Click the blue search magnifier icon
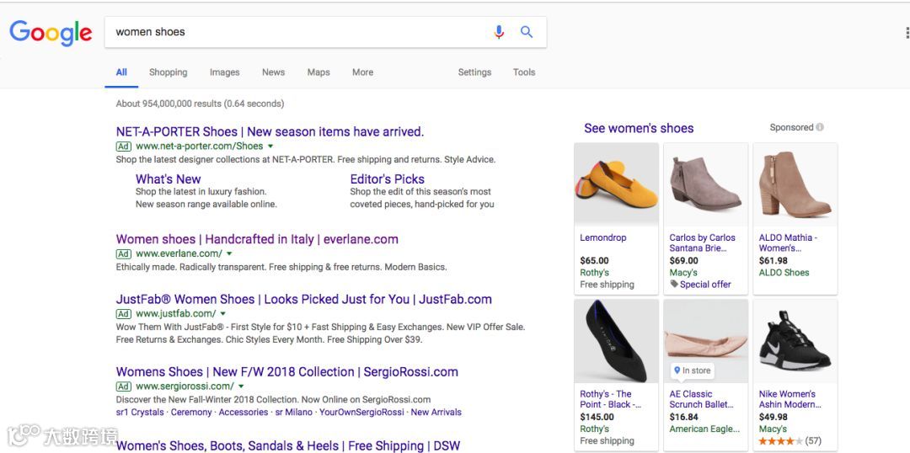The height and width of the screenshot is (453, 910). [x=527, y=32]
